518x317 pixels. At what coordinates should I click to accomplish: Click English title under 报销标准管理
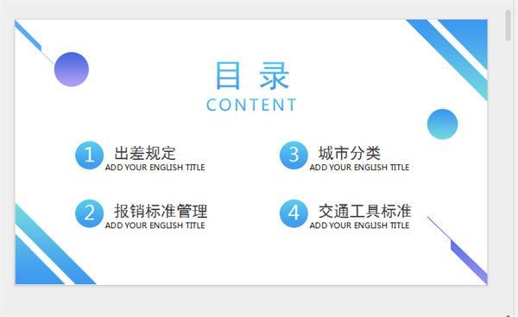point(155,225)
